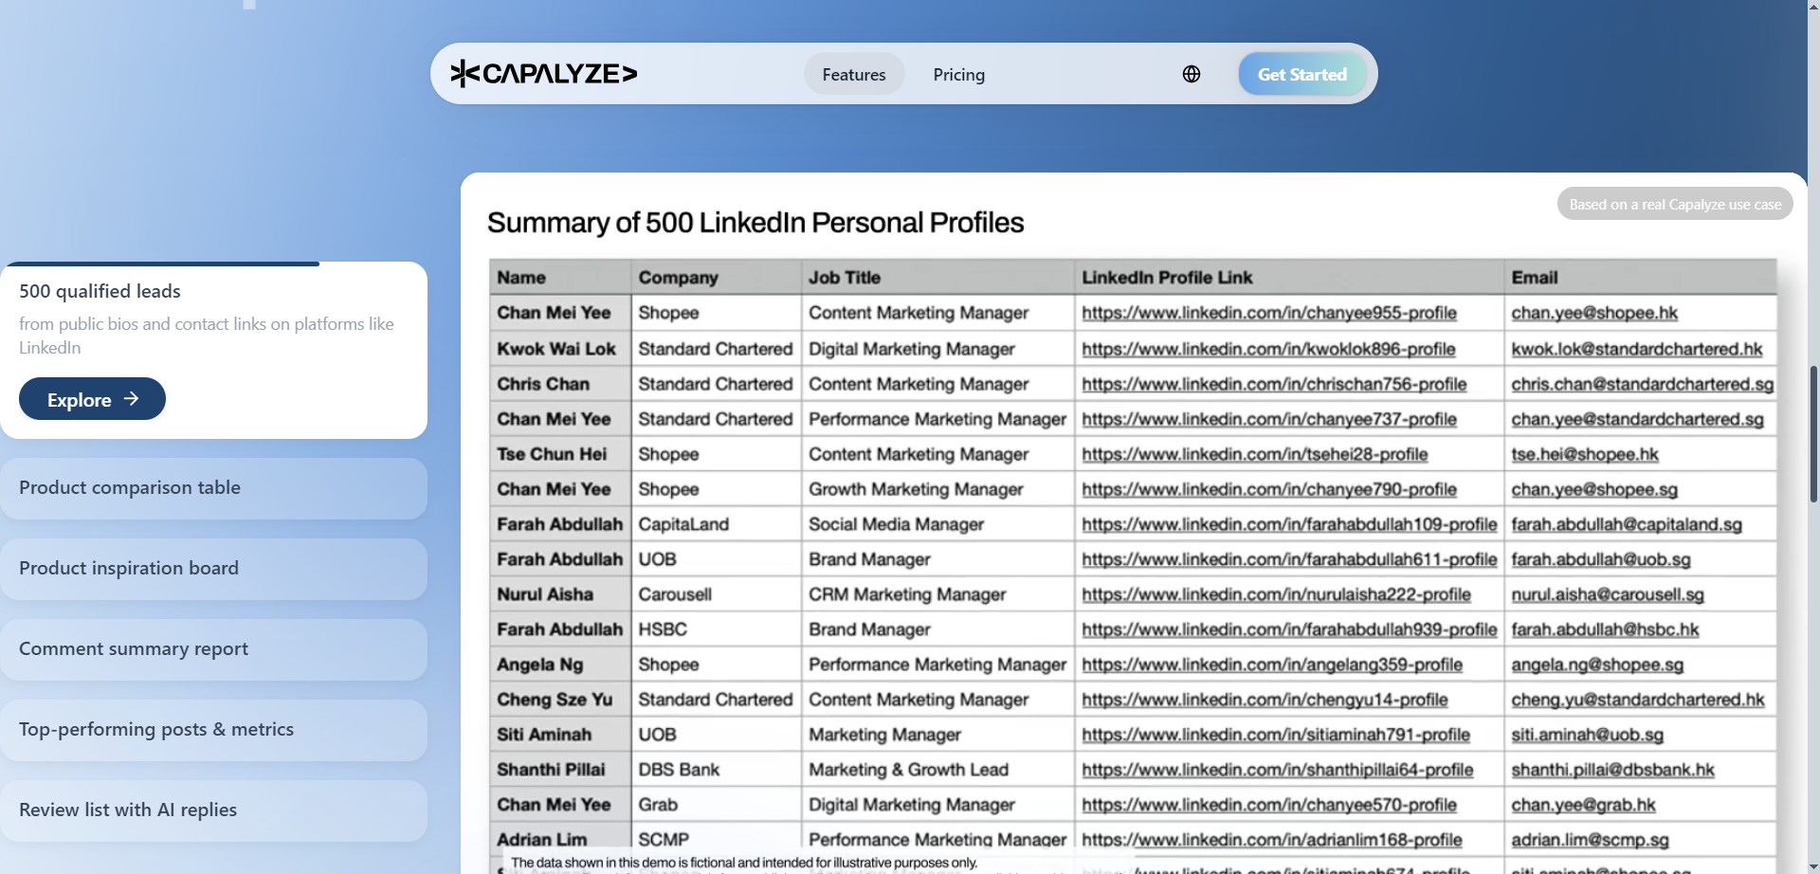Open tsehei28-profile LinkedIn link
Viewport: 1820px width, 874px height.
tap(1255, 454)
